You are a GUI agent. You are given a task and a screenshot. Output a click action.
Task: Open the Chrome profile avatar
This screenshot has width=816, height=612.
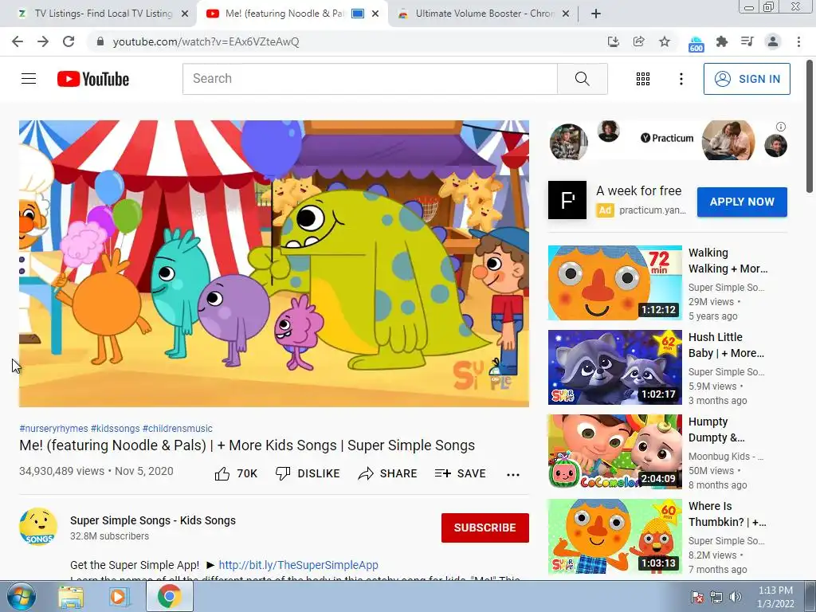click(773, 41)
